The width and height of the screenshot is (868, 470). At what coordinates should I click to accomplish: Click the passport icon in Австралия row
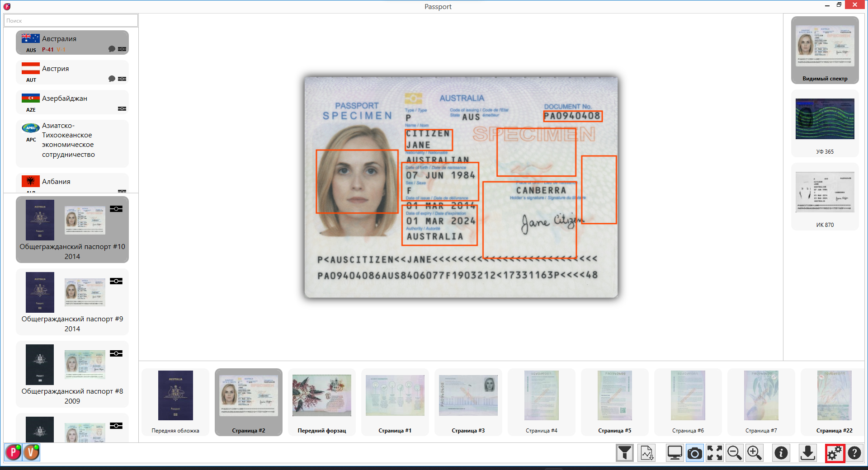pyautogui.click(x=122, y=49)
